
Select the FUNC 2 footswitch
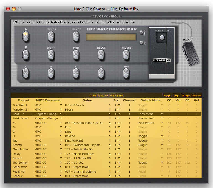[76, 36]
